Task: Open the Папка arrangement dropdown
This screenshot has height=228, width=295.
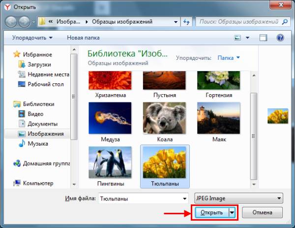Action: point(229,58)
